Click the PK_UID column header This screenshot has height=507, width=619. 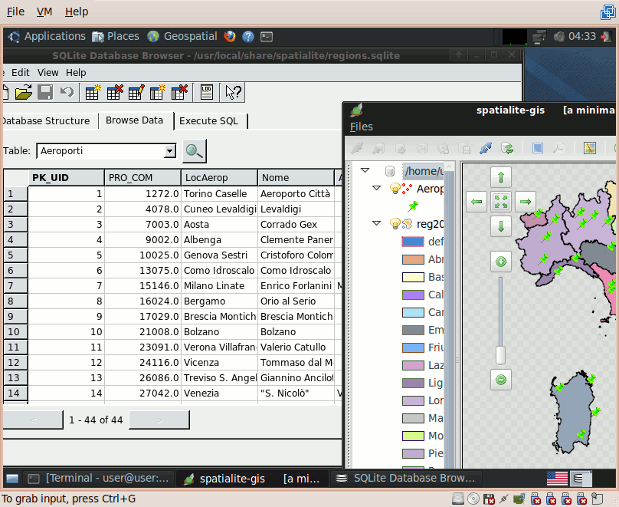[x=66, y=178]
